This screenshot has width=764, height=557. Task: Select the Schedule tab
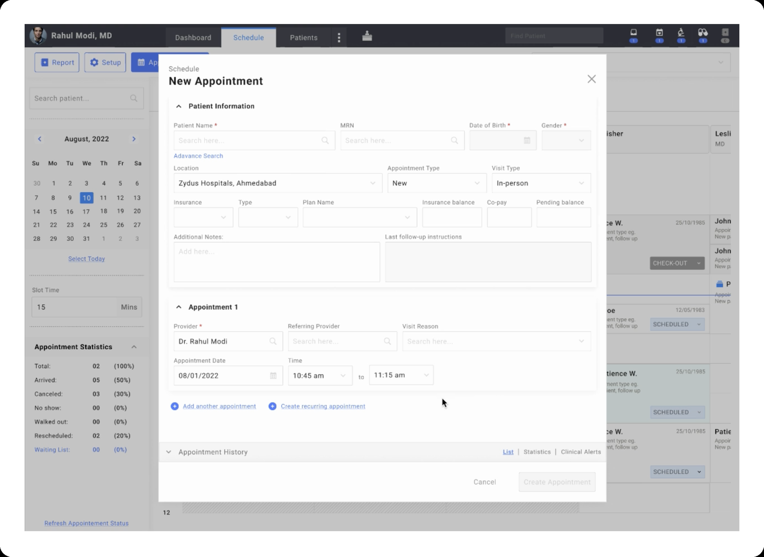248,38
